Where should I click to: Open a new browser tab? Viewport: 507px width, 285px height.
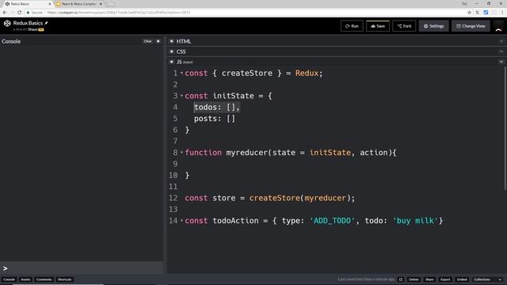tap(110, 4)
